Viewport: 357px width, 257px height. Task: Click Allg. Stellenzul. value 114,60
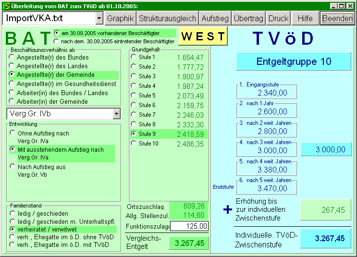188,215
